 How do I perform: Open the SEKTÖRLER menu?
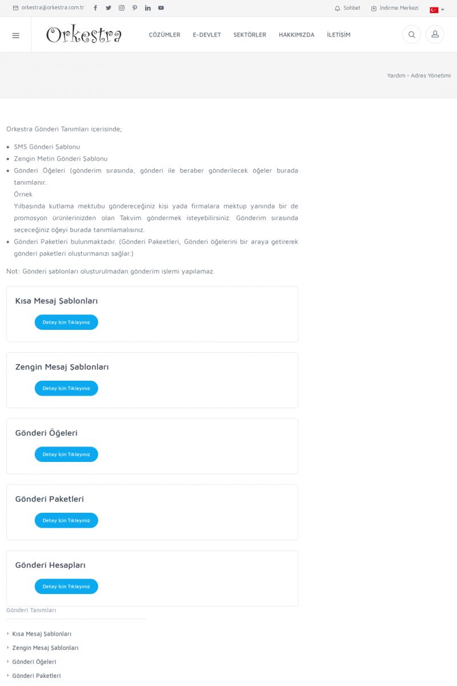tap(250, 35)
